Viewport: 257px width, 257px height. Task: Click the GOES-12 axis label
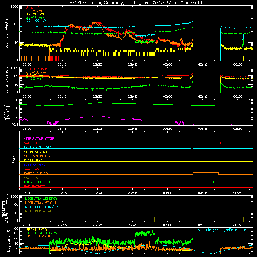click(6, 112)
